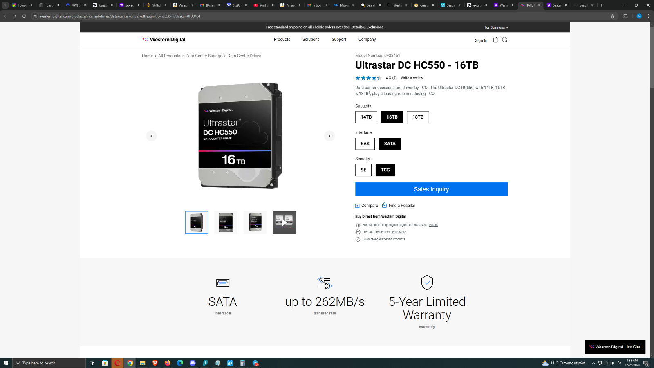This screenshot has height=368, width=654.
Task: Open the volume control in system tray
Action: [x=606, y=363]
